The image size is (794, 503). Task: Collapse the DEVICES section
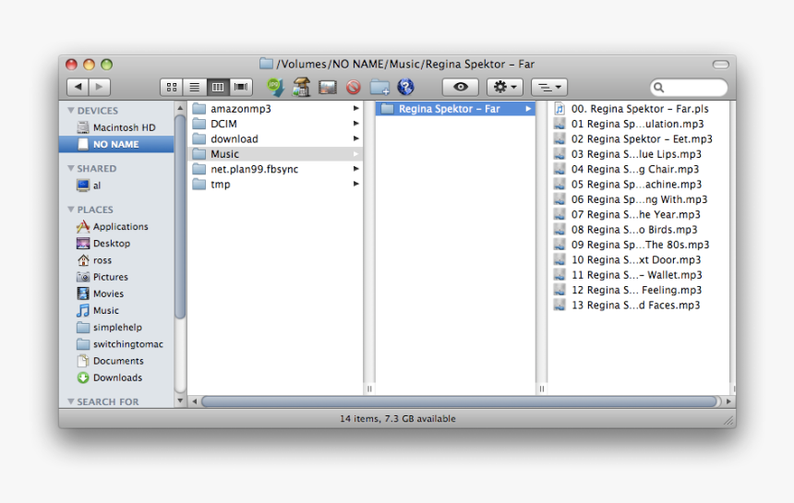[x=71, y=111]
